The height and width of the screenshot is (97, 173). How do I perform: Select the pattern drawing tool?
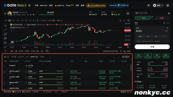(5, 38)
